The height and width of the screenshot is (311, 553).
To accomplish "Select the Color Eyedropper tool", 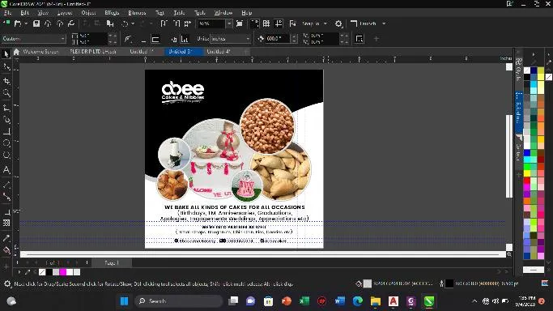I will [x=6, y=238].
